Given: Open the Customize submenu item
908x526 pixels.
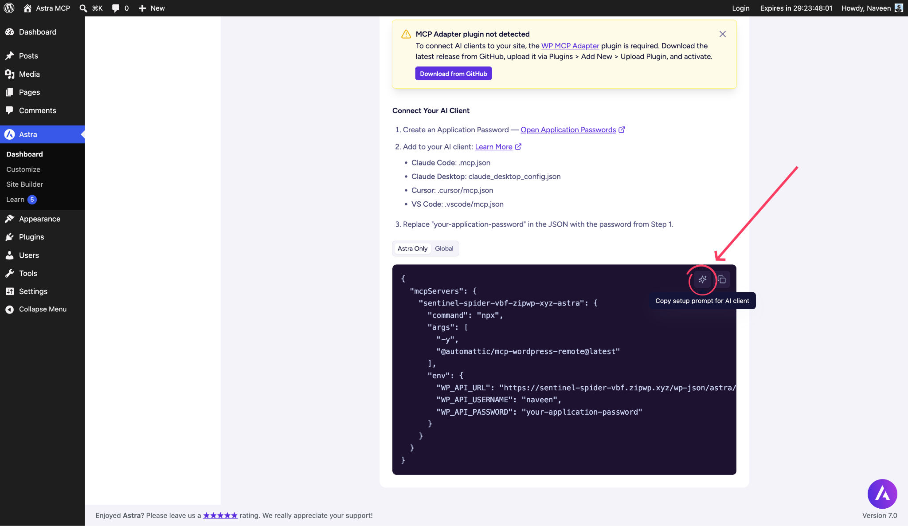Looking at the screenshot, I should [23, 169].
